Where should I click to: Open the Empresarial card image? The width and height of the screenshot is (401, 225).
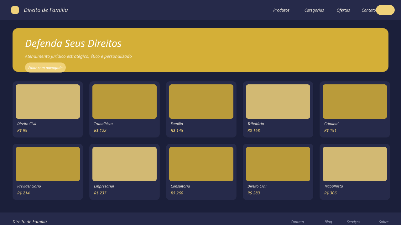tap(124, 164)
